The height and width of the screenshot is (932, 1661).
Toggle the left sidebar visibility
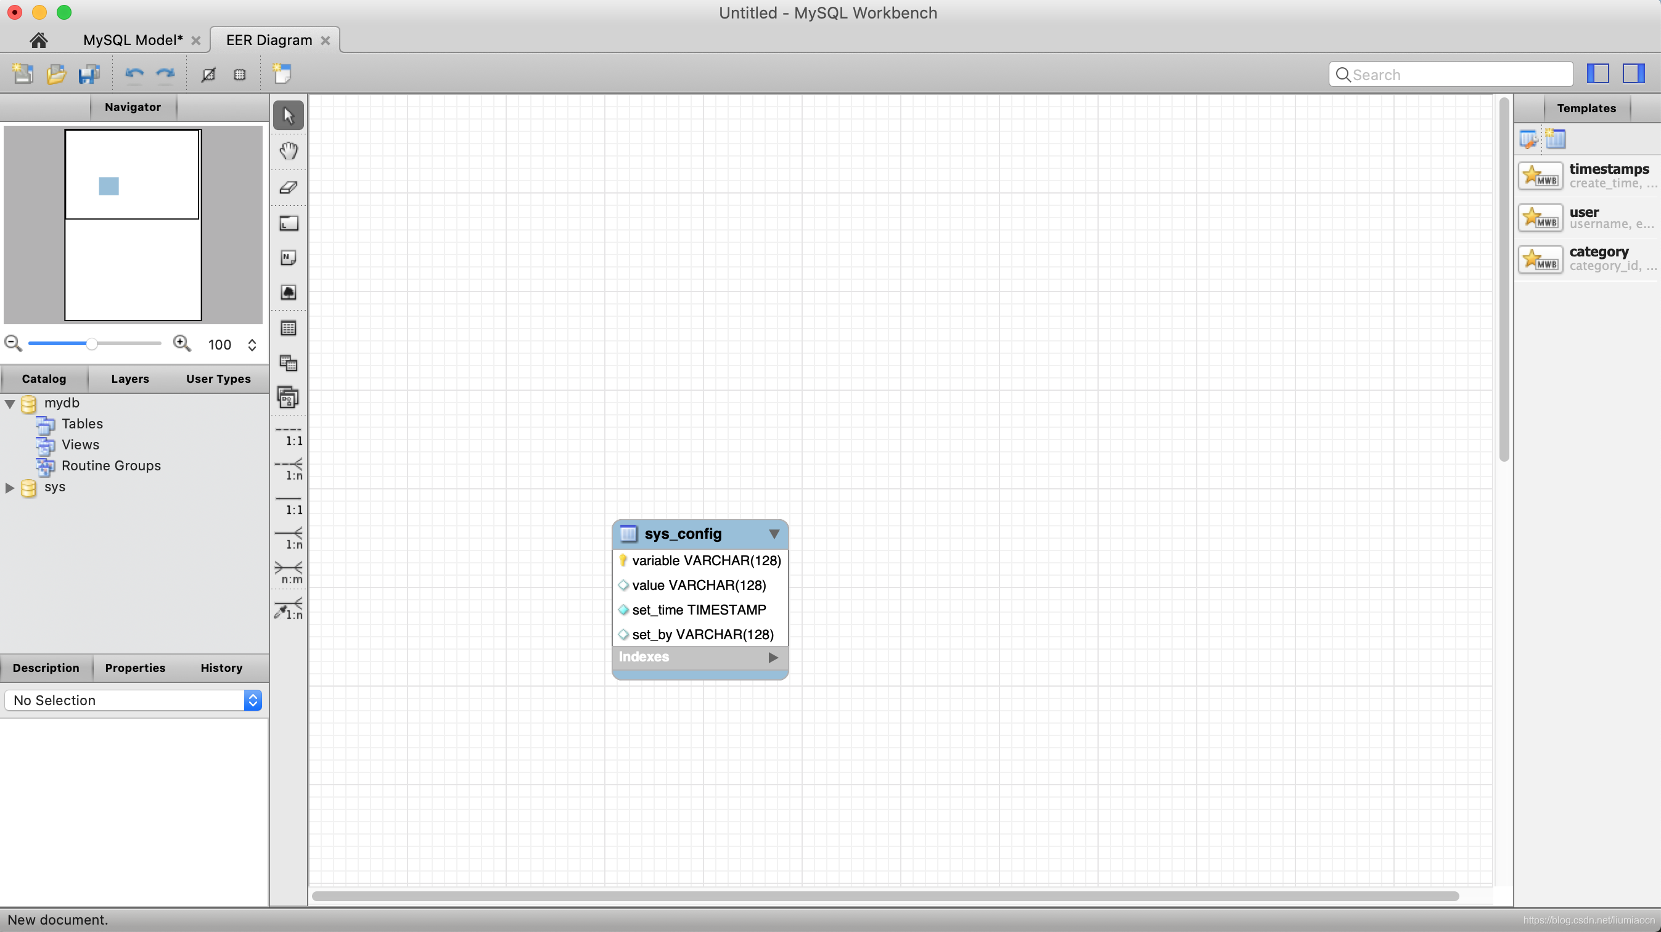tap(1598, 73)
